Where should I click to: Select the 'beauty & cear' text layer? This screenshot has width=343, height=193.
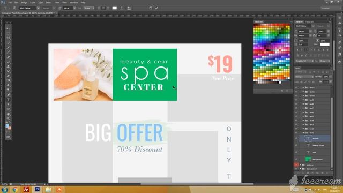point(315,145)
